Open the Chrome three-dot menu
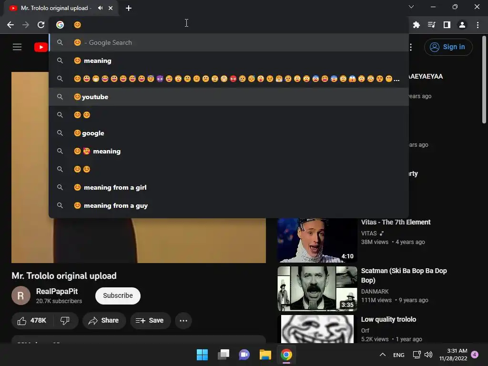 coord(478,25)
